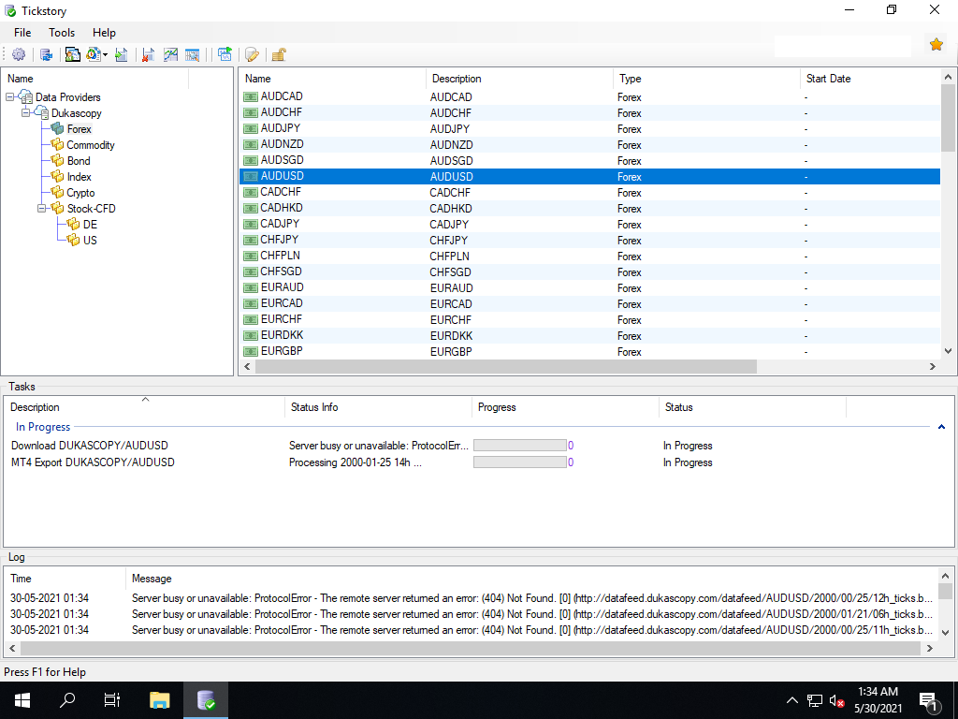Open Task View on taskbar
The image size is (958, 719).
112,700
